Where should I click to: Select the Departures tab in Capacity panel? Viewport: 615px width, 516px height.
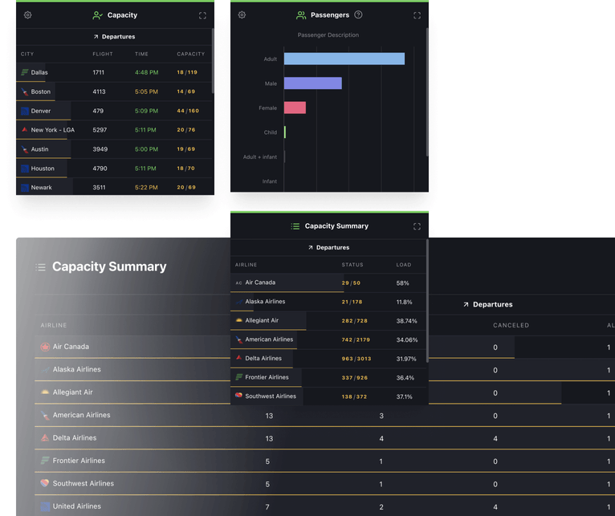pos(114,37)
